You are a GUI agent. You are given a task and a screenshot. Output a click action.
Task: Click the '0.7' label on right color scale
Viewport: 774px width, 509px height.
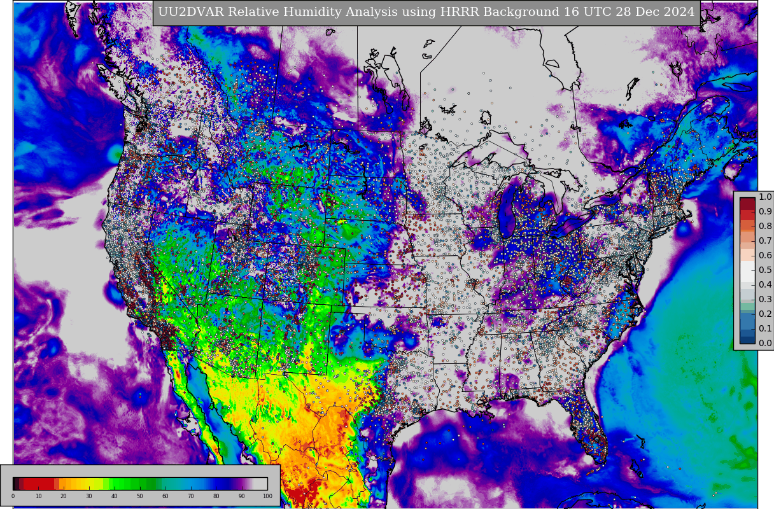[x=765, y=241]
